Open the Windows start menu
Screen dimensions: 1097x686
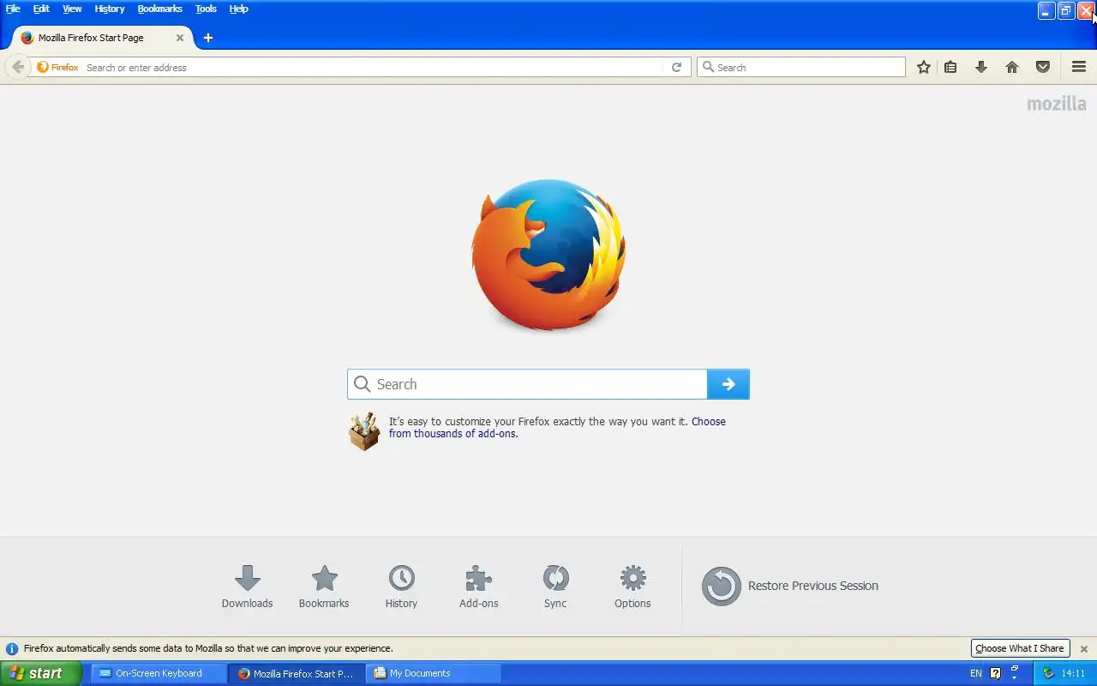pos(40,673)
